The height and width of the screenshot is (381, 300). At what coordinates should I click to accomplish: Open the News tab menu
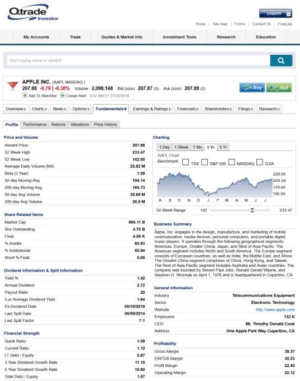60,109
